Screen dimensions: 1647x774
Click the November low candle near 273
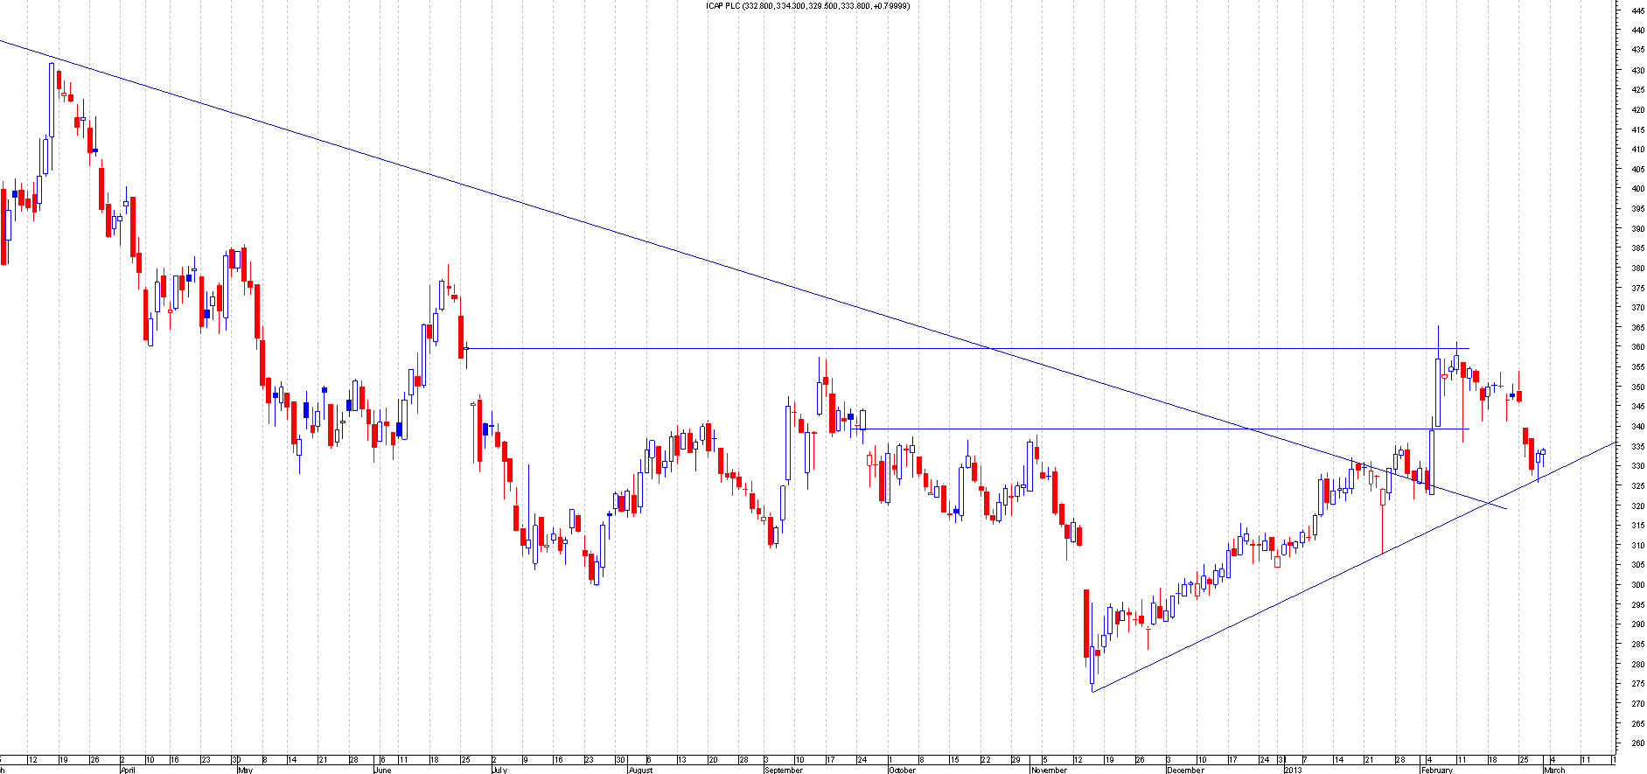[x=1092, y=666]
